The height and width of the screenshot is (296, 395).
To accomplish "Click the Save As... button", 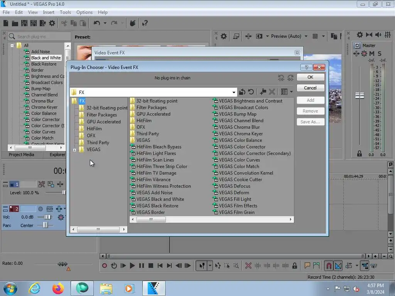I will point(311,122).
